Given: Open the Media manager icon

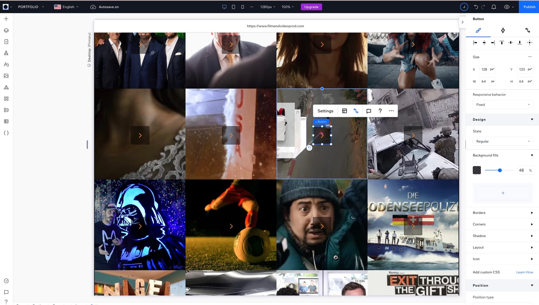Looking at the screenshot, I should point(6,76).
